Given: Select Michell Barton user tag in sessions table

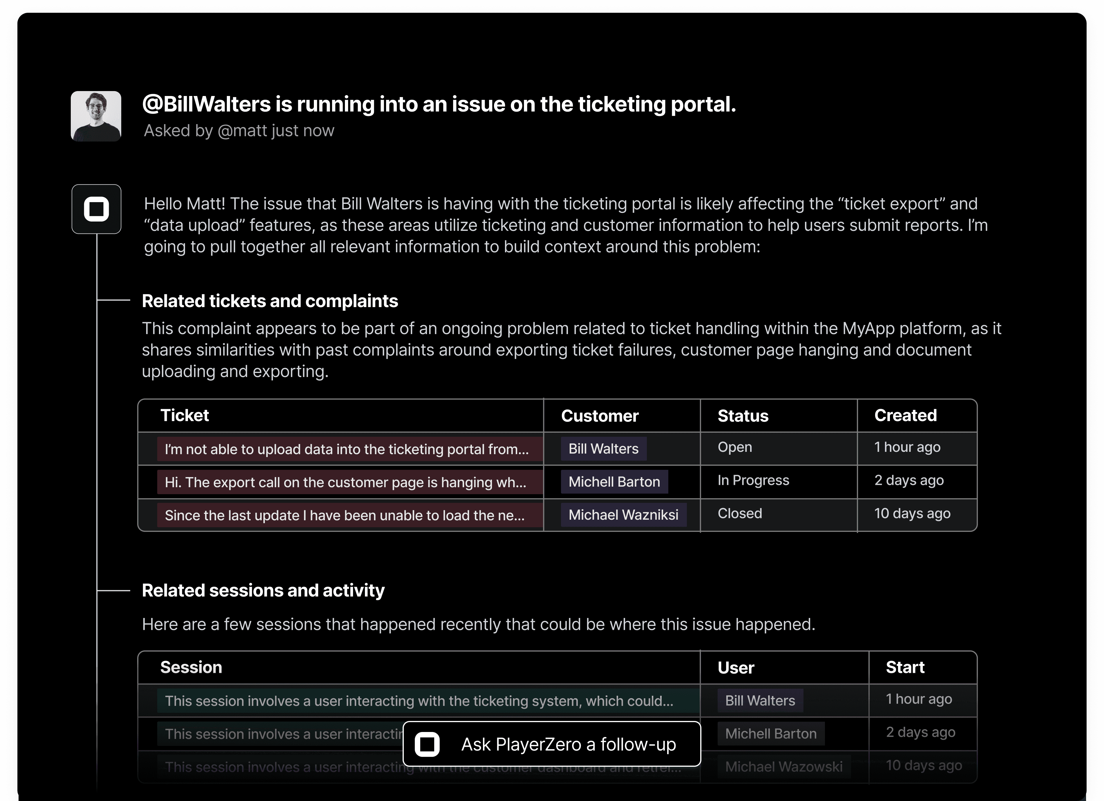Looking at the screenshot, I should 770,734.
